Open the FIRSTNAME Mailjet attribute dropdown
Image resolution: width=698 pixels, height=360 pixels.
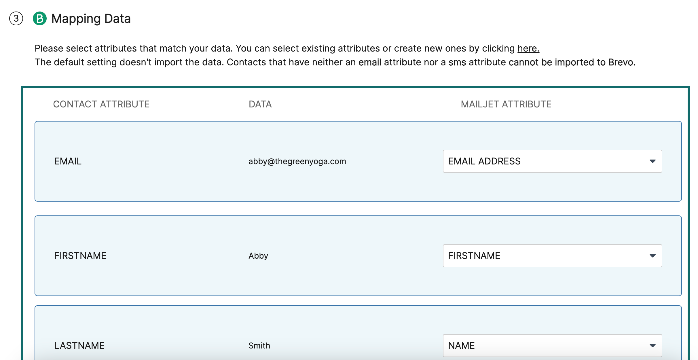tap(552, 256)
